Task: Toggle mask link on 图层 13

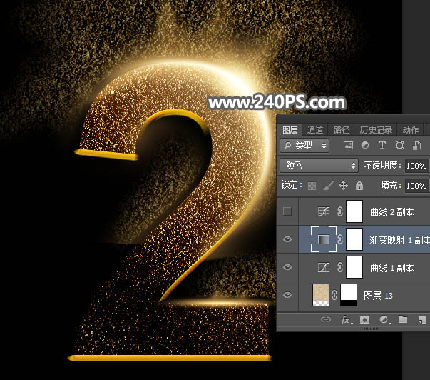Action: pos(334,295)
